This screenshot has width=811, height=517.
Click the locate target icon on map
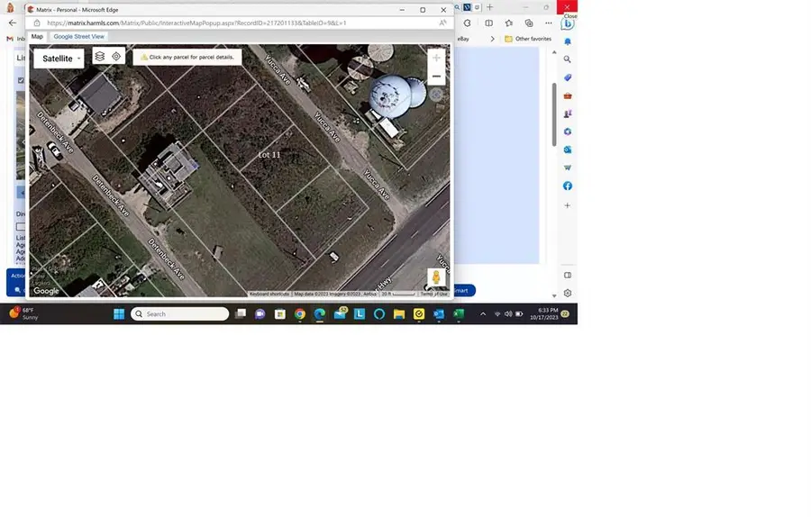(x=116, y=57)
